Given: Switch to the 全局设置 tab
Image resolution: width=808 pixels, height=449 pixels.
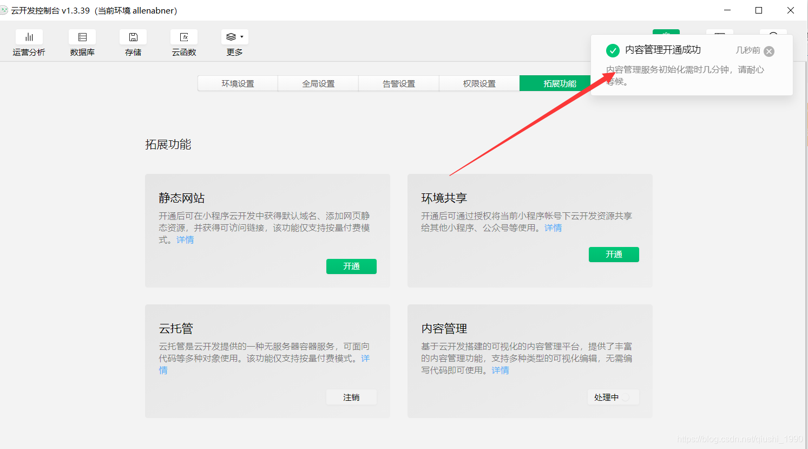Looking at the screenshot, I should 318,83.
